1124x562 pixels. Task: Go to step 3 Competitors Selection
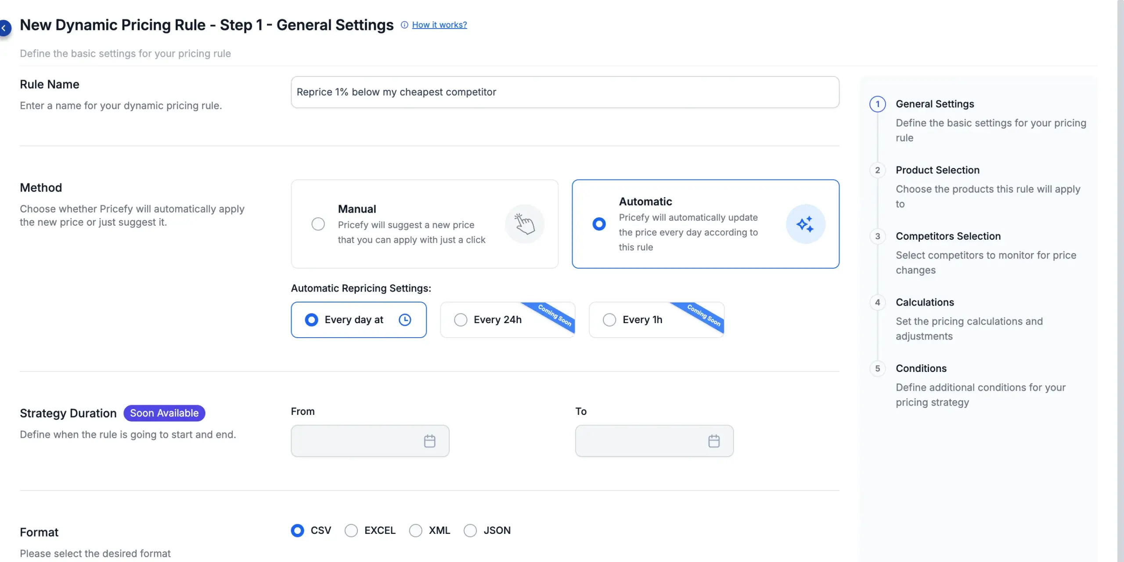tap(948, 236)
